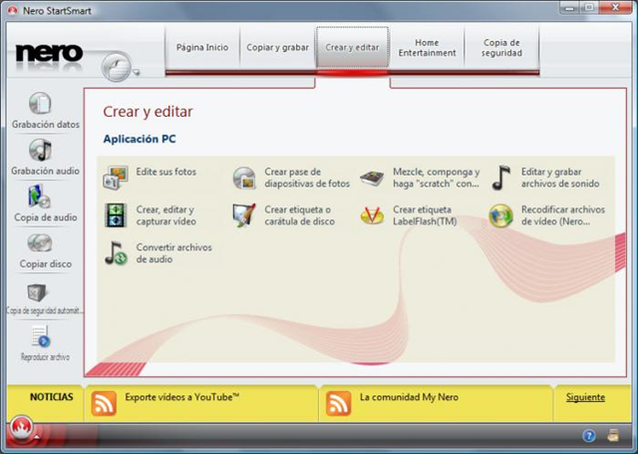
Task: Open the Home Entertainment tab
Action: click(x=428, y=48)
